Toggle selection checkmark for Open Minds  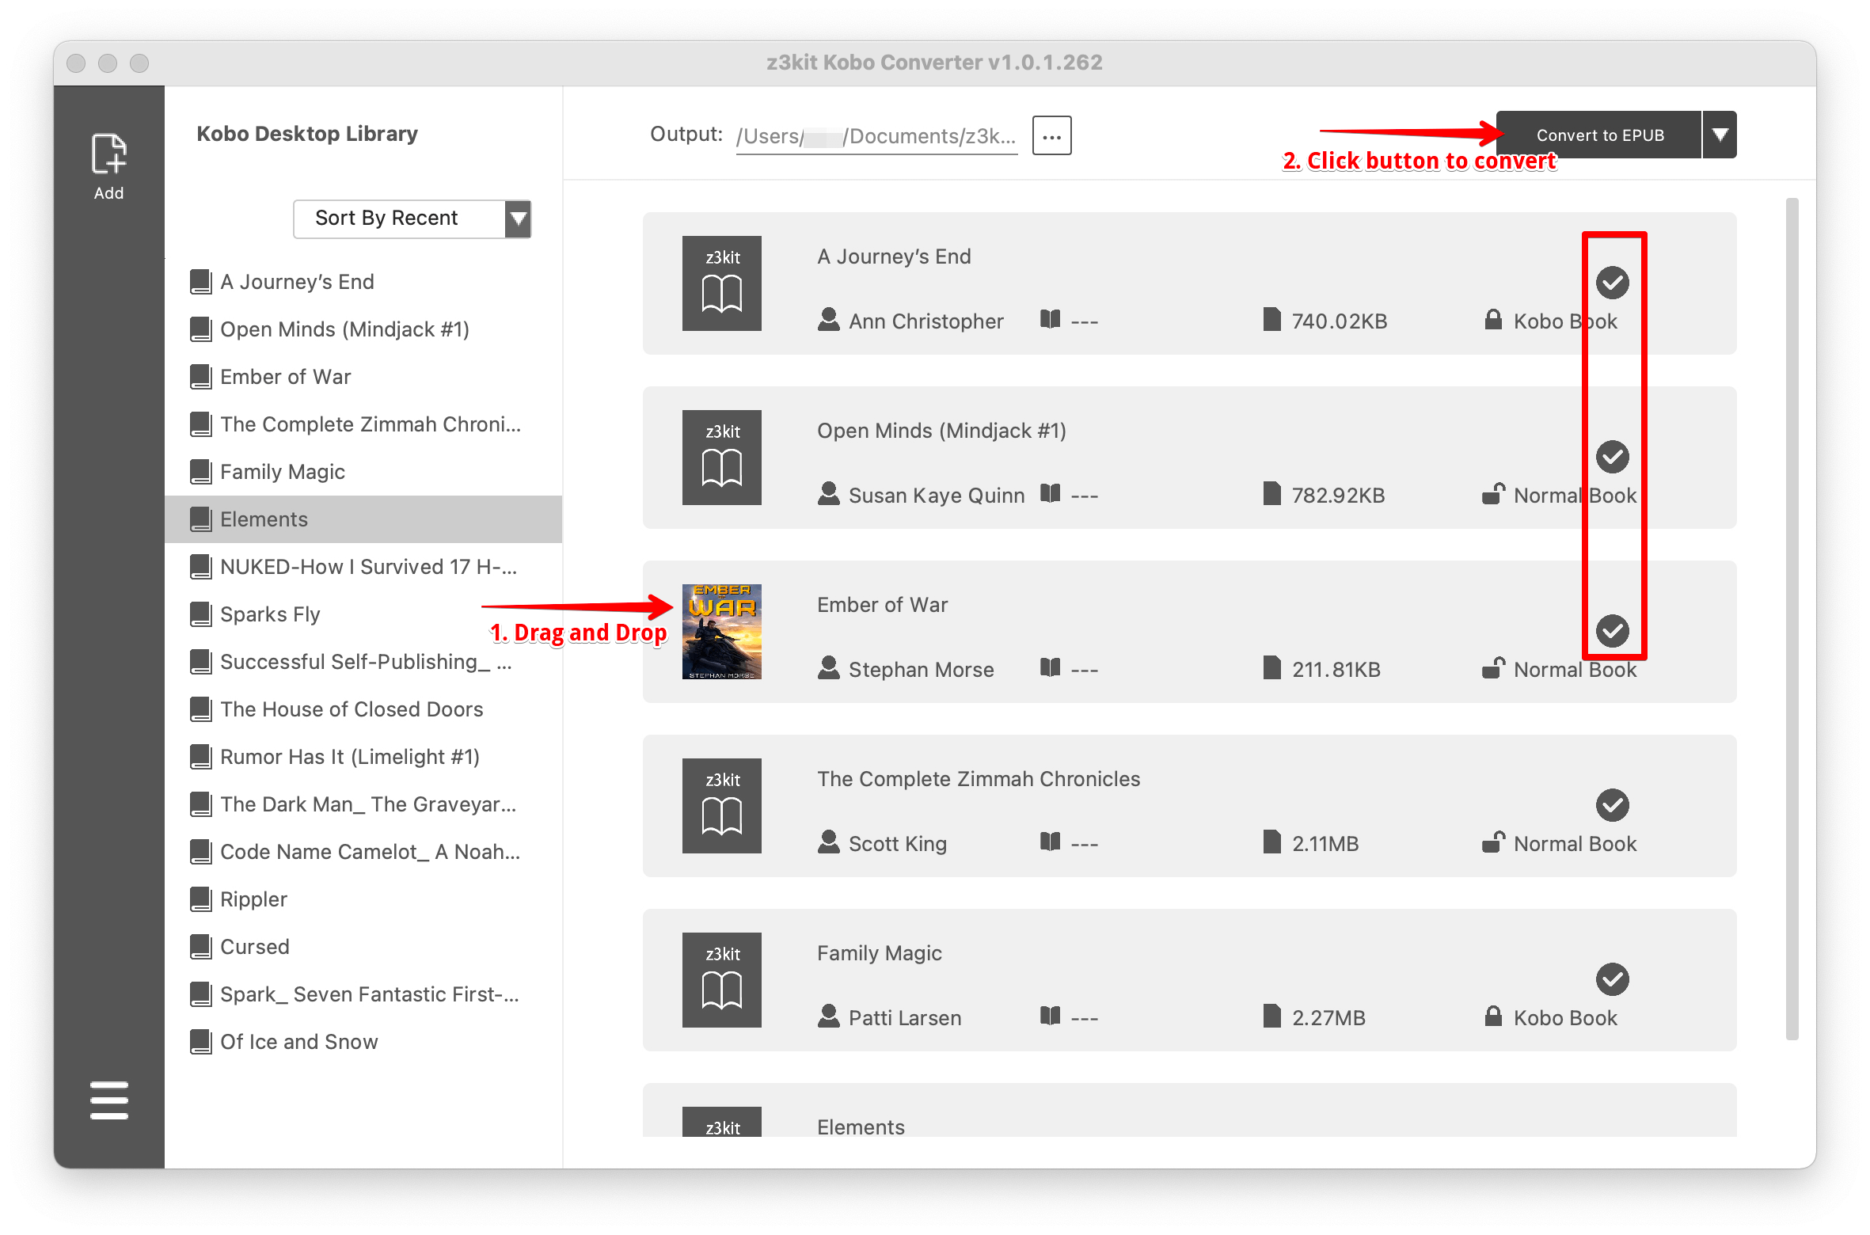point(1613,457)
